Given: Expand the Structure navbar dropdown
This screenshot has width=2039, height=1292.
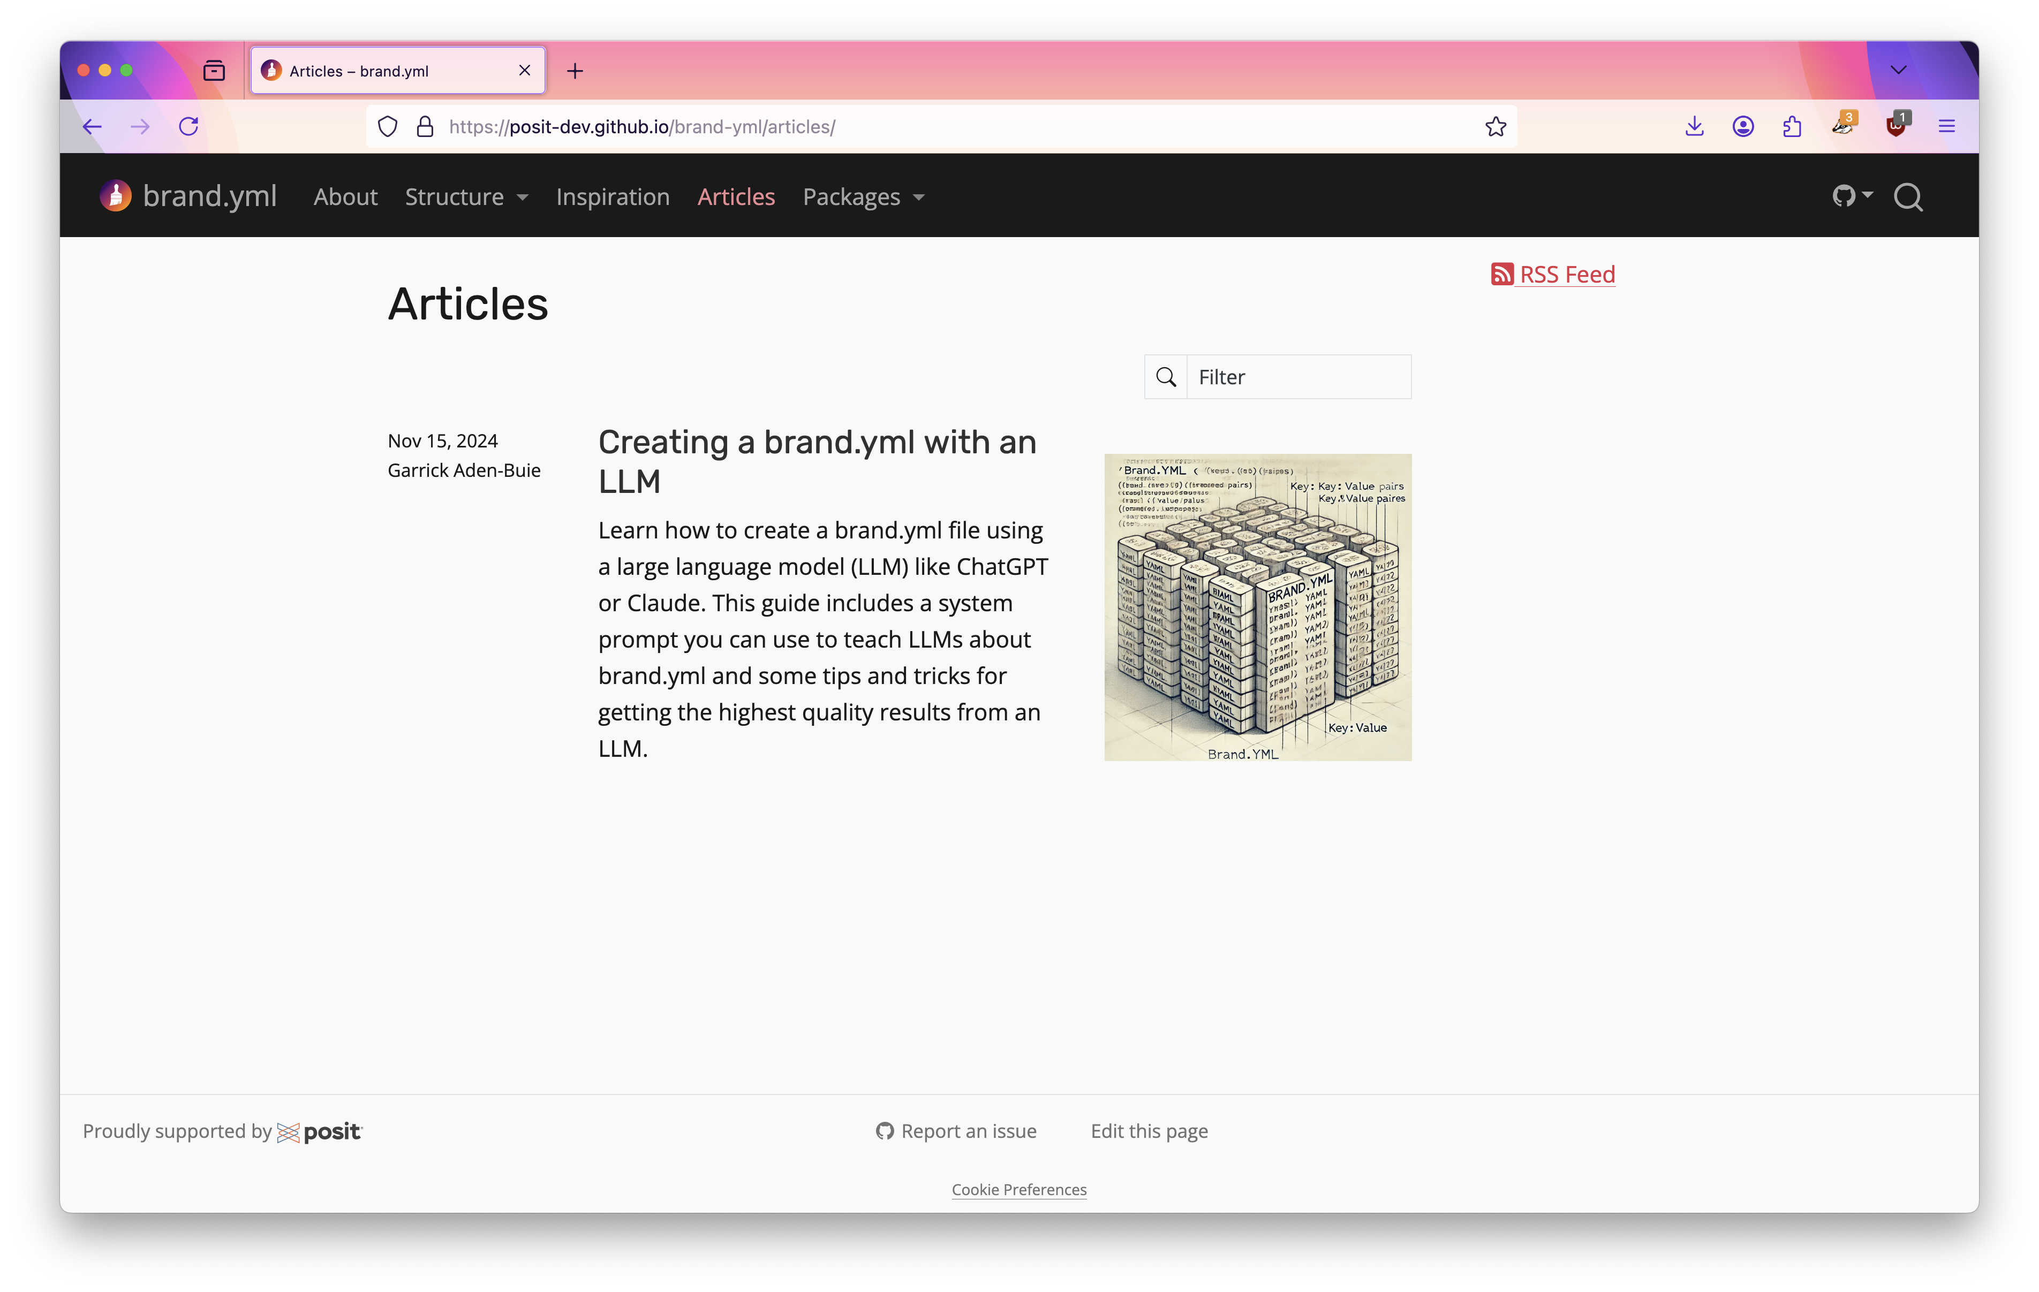Looking at the screenshot, I should tap(466, 197).
